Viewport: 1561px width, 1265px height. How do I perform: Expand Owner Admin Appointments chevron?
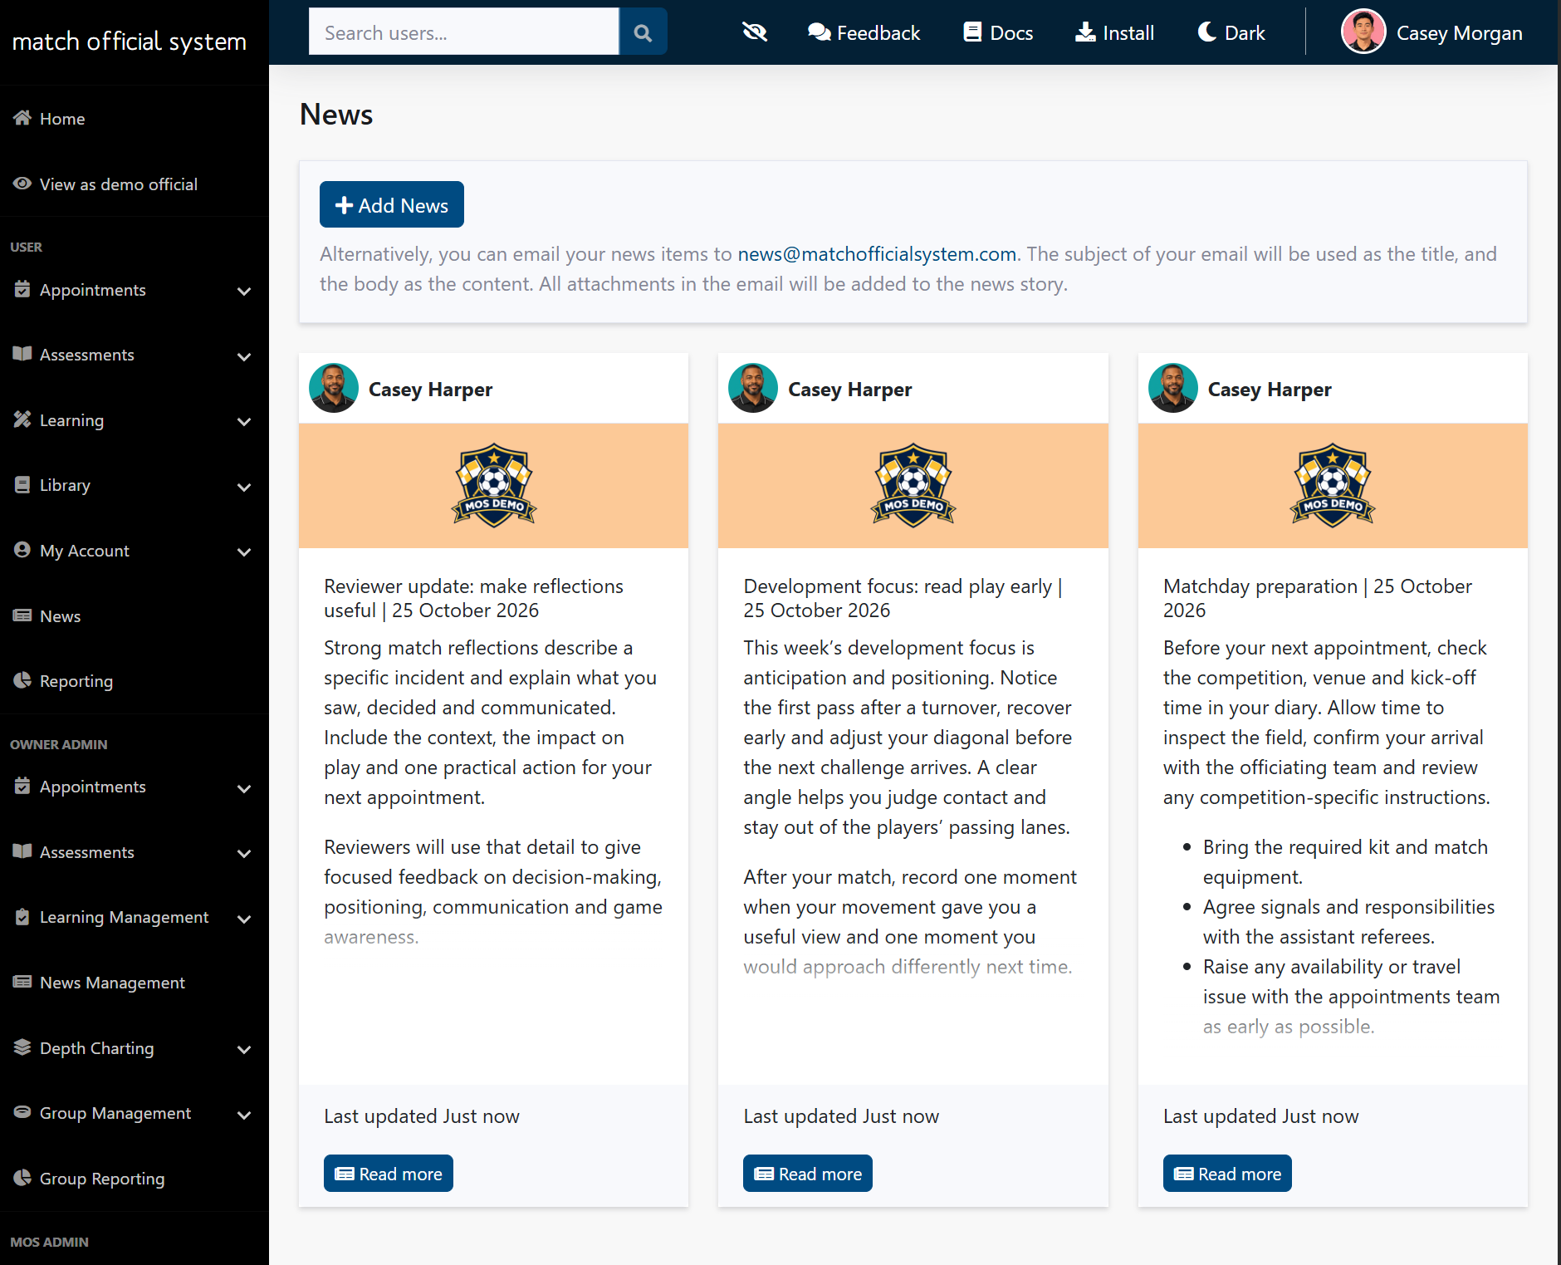[x=244, y=788]
